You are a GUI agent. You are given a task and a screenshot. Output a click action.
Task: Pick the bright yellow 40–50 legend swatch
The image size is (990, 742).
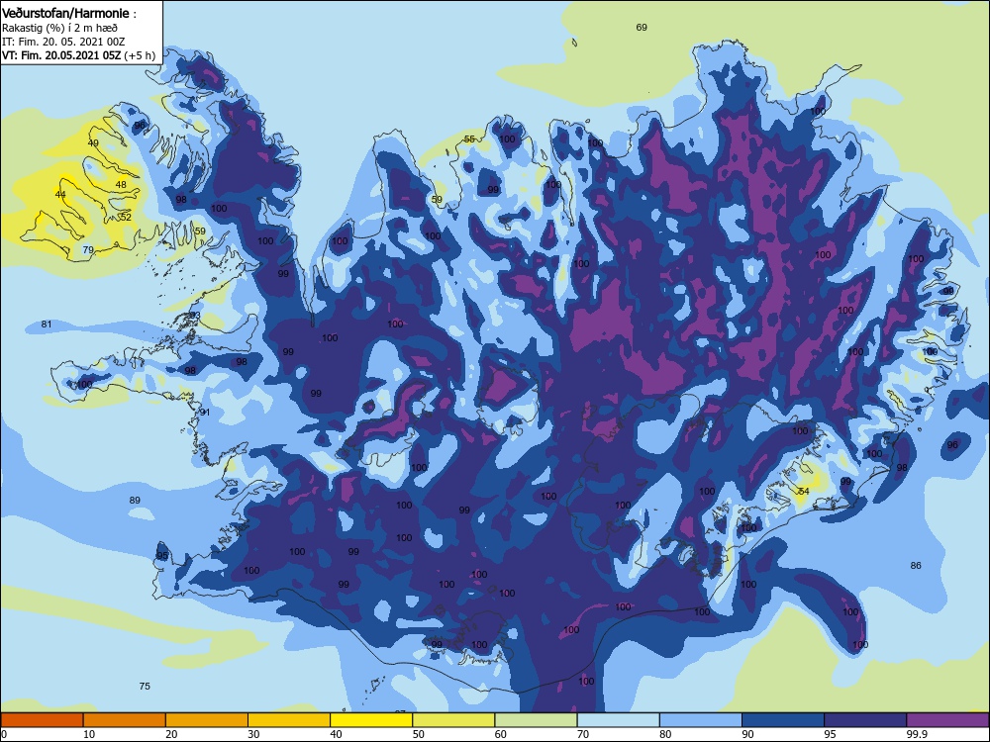pos(371,720)
